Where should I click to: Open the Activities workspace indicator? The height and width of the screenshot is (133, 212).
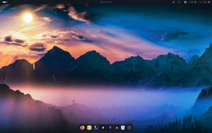(4, 2)
